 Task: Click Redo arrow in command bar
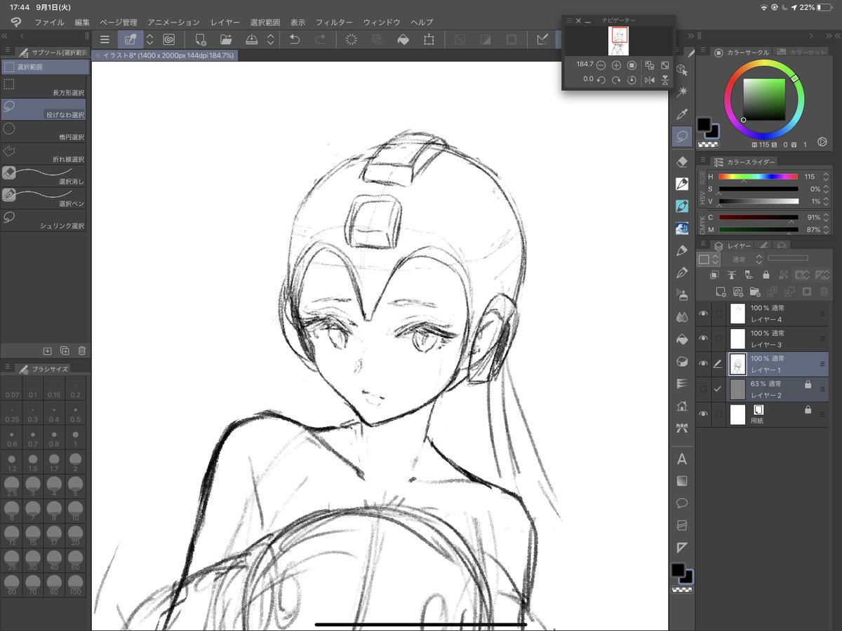point(321,40)
